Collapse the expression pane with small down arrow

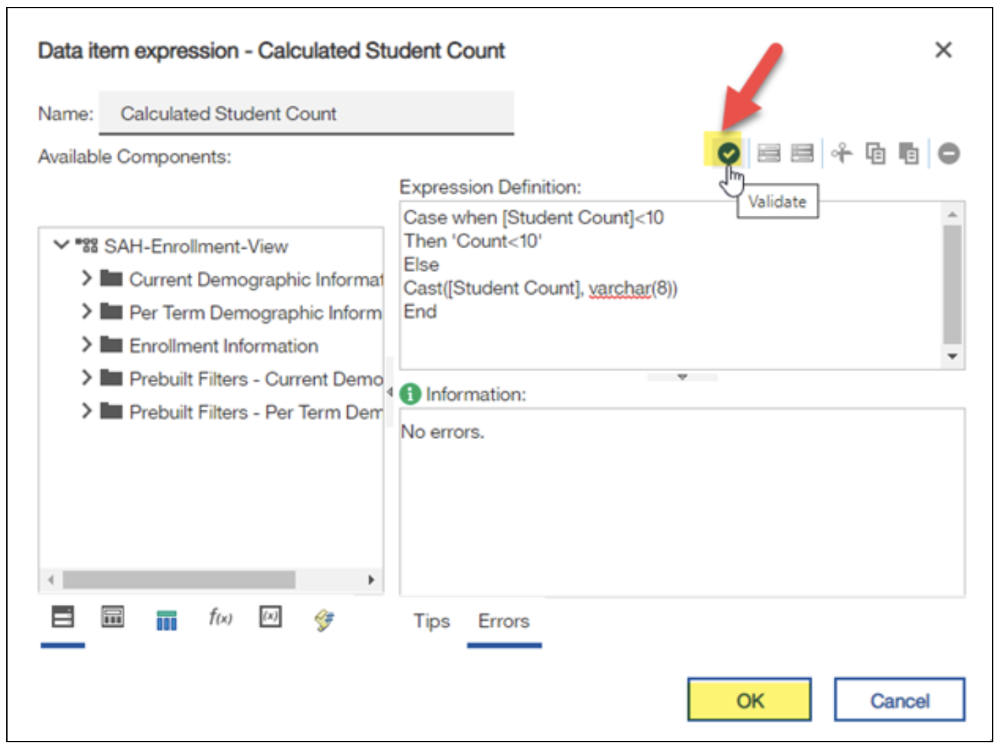click(682, 377)
